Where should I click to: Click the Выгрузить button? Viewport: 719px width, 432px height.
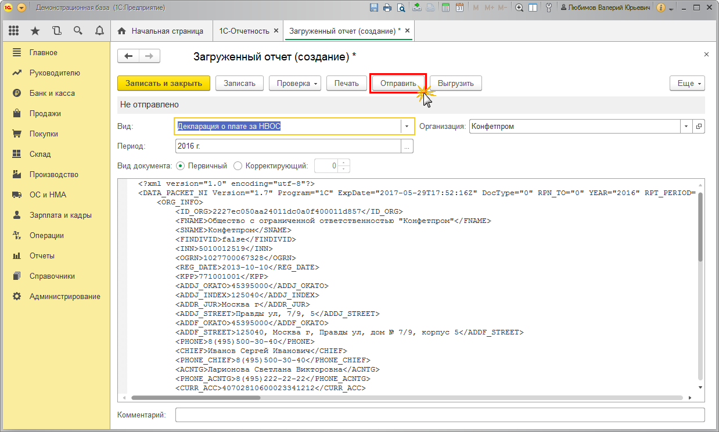[456, 84]
